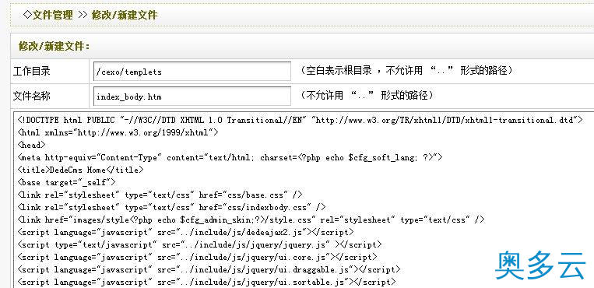Click the 修改/新建文件： section heading
This screenshot has width=594, height=288.
point(54,46)
